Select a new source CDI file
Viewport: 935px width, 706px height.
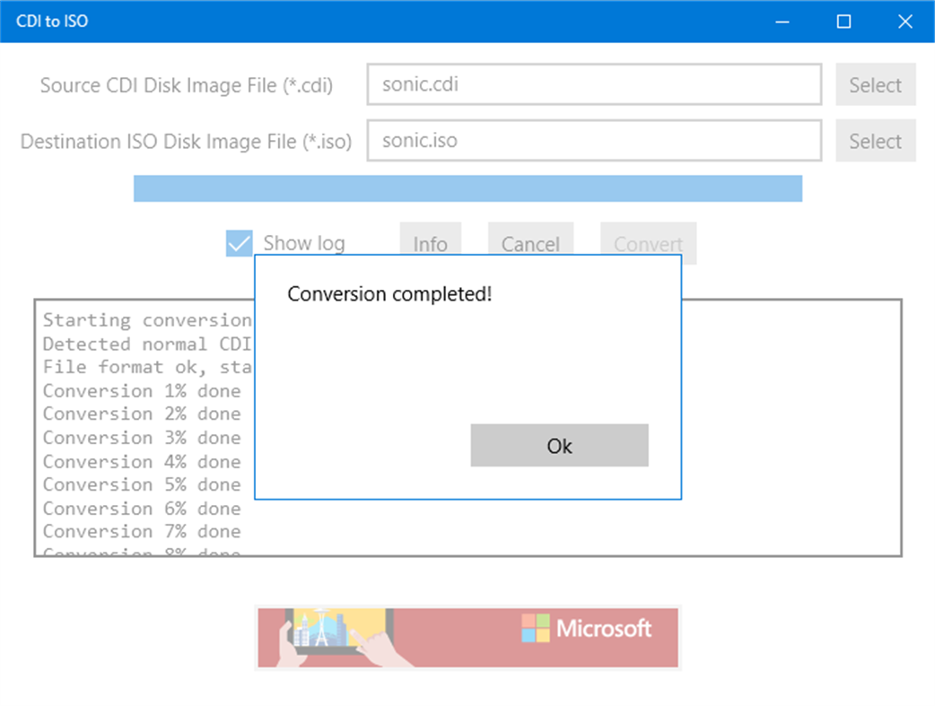875,84
